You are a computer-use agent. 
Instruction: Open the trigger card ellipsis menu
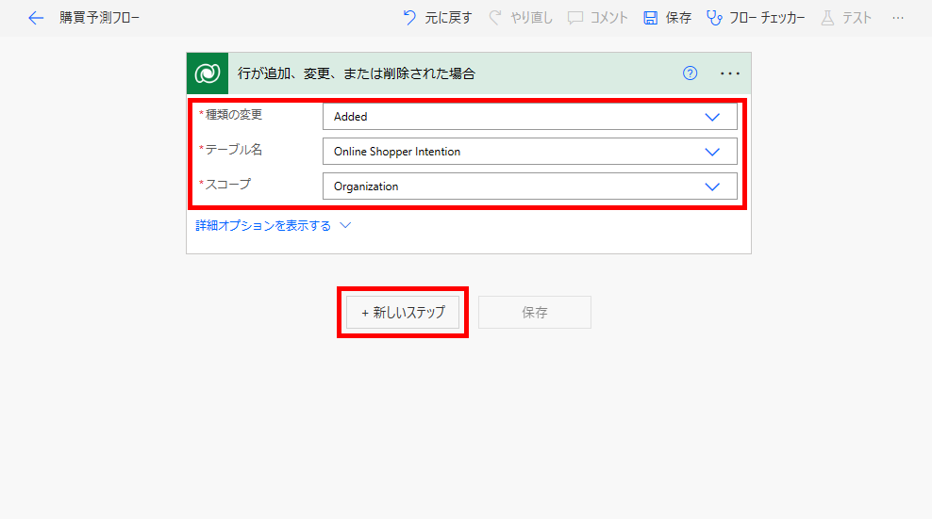730,73
